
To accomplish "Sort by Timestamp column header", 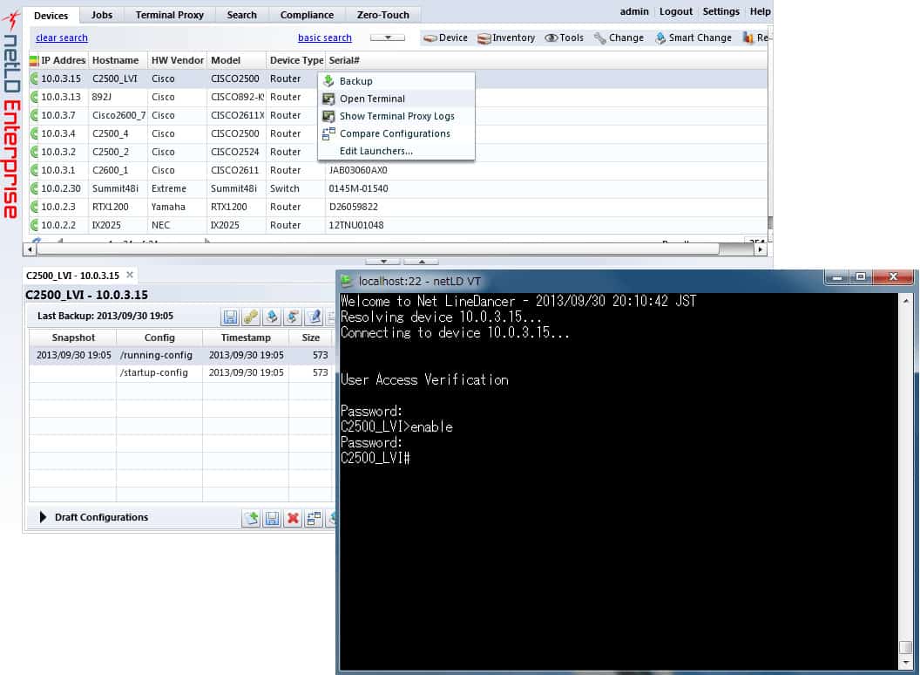I will pos(246,337).
